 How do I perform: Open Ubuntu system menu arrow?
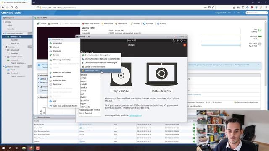click(185, 40)
